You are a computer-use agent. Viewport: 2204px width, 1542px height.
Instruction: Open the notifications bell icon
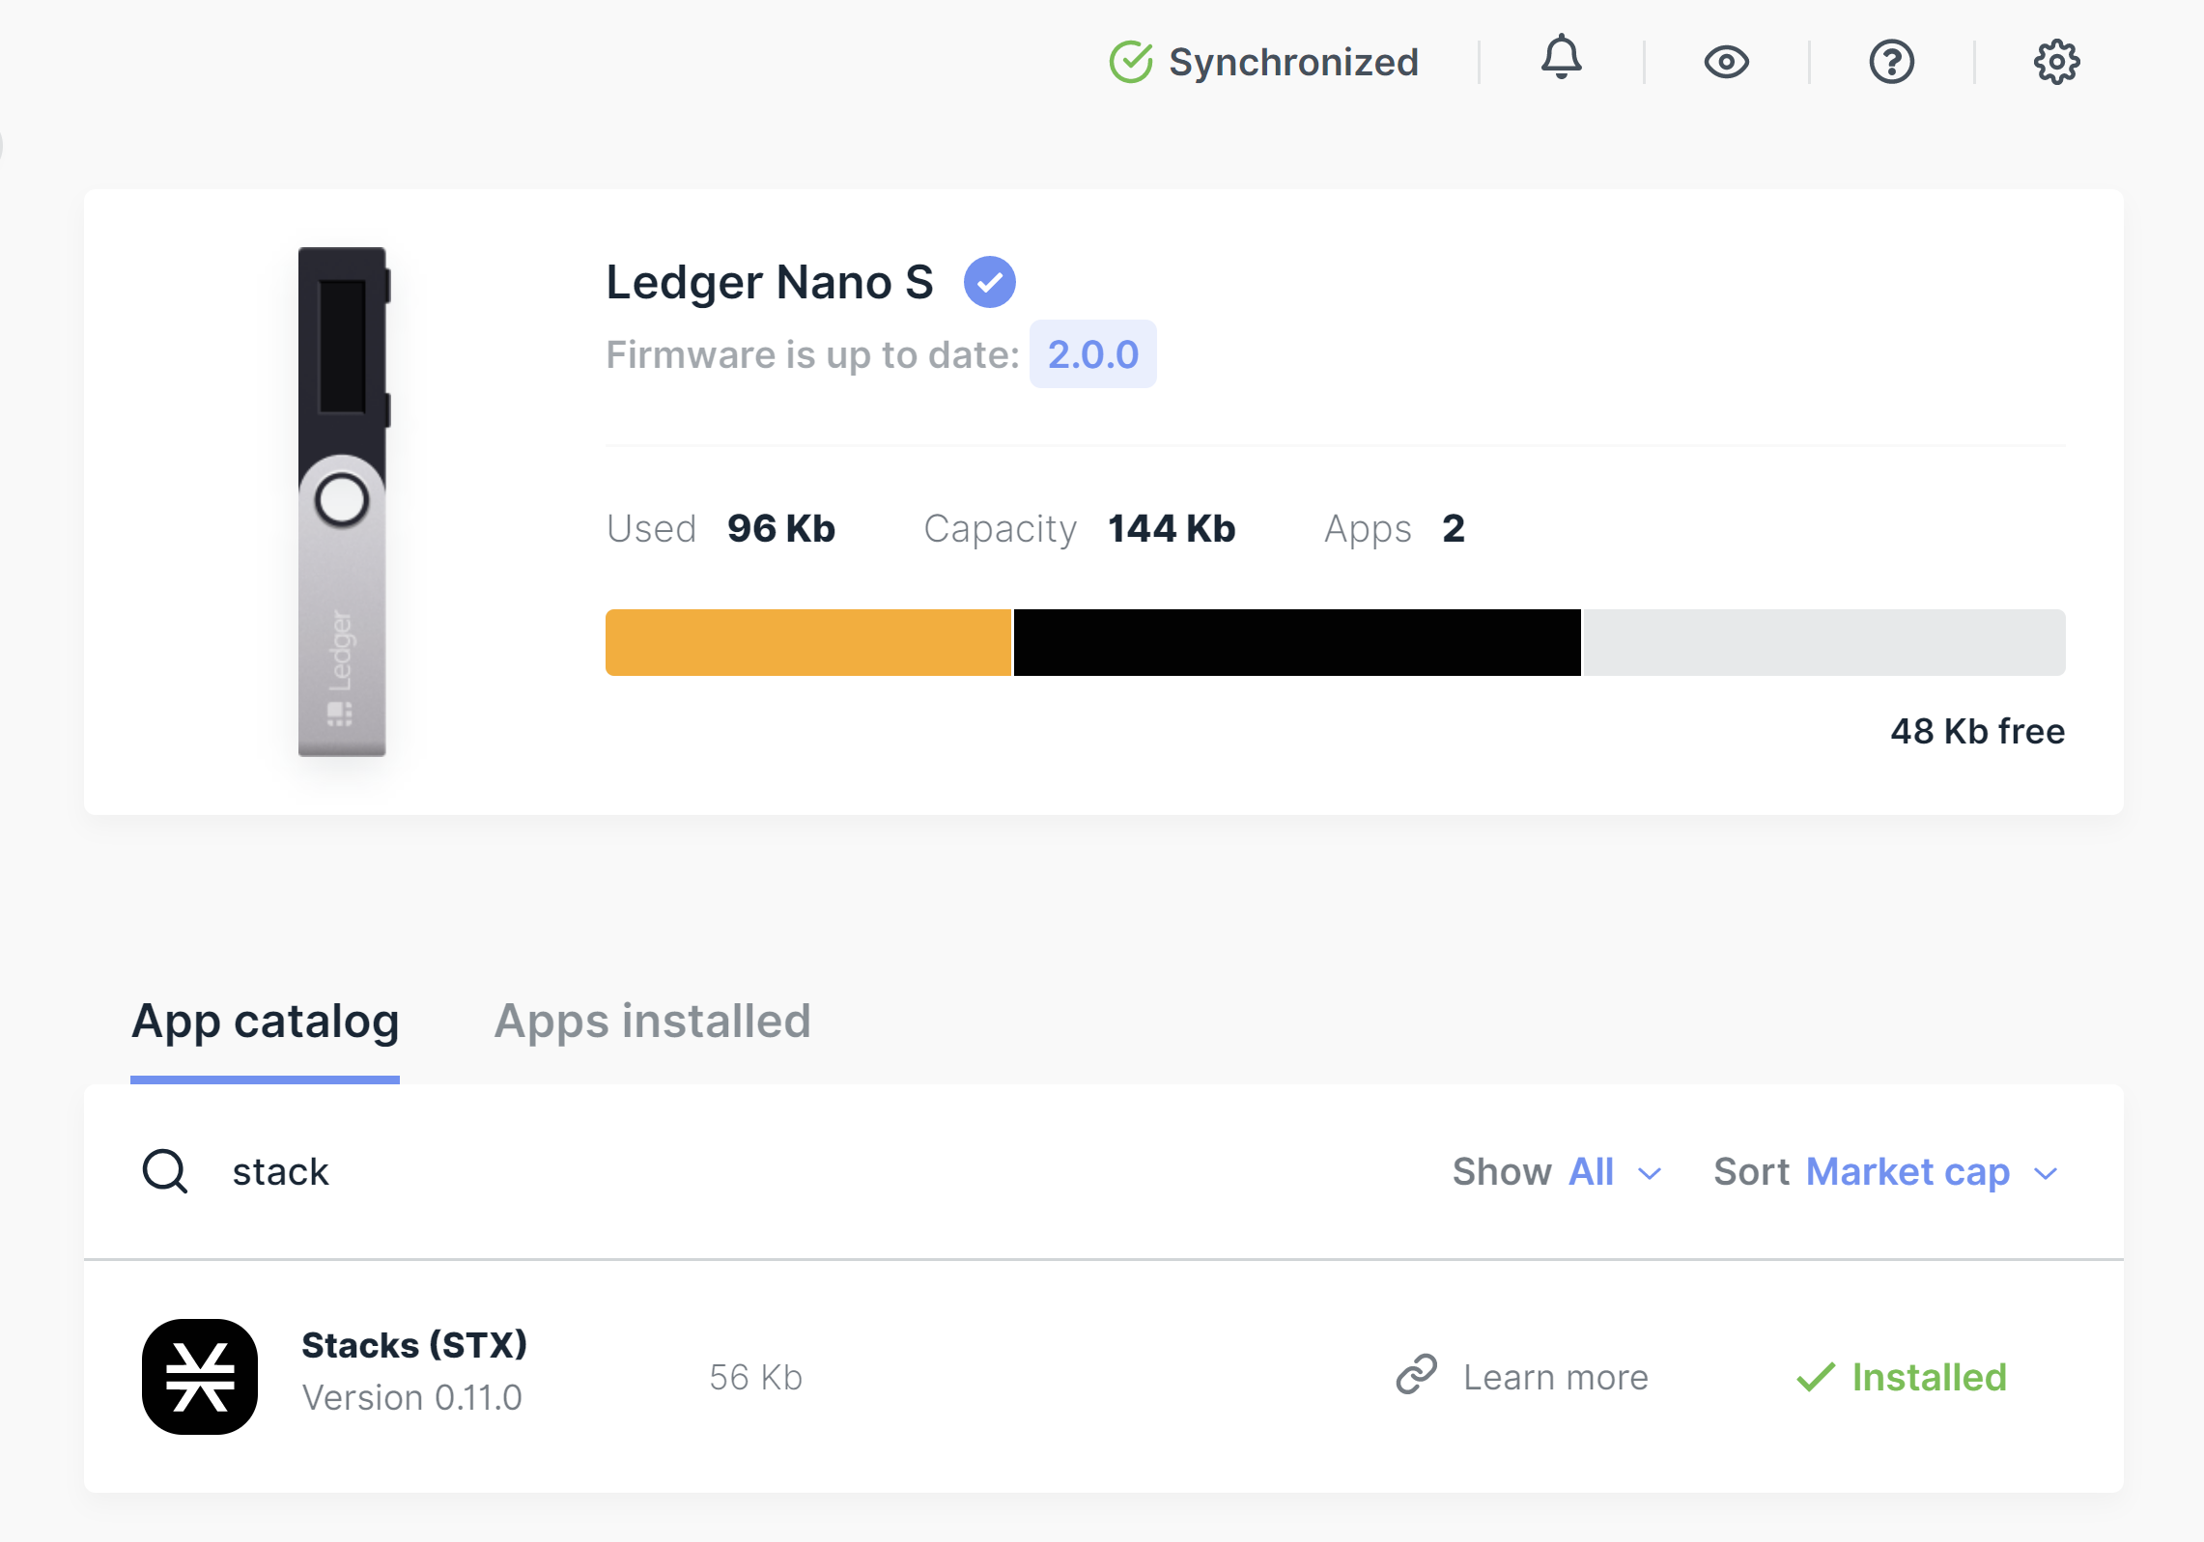1562,61
